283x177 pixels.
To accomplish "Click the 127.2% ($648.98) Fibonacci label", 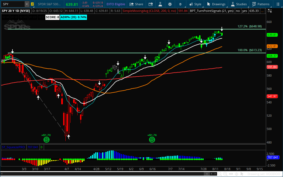I will pos(249,26).
